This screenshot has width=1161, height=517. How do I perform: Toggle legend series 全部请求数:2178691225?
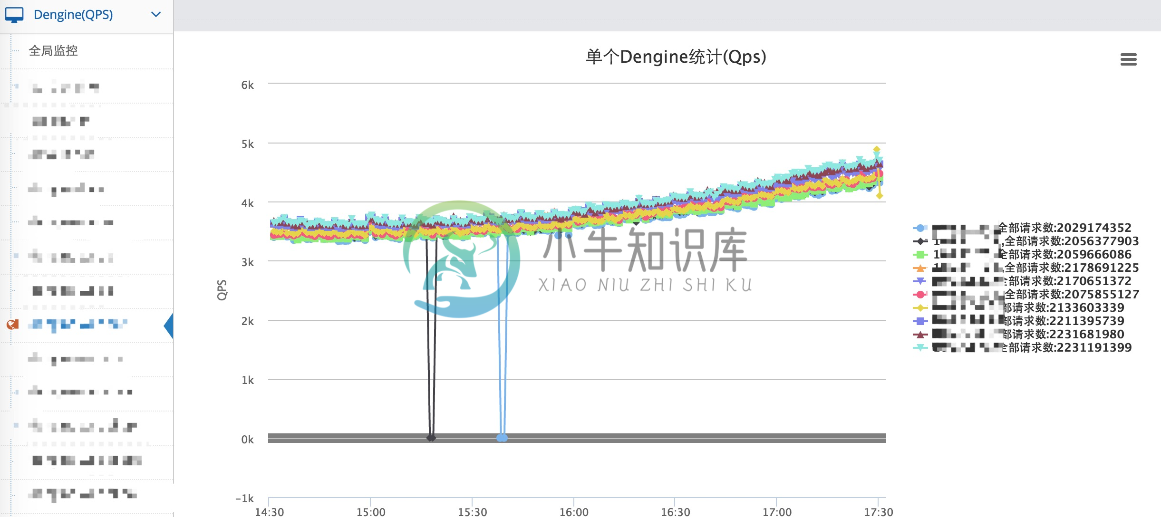pos(1026,268)
